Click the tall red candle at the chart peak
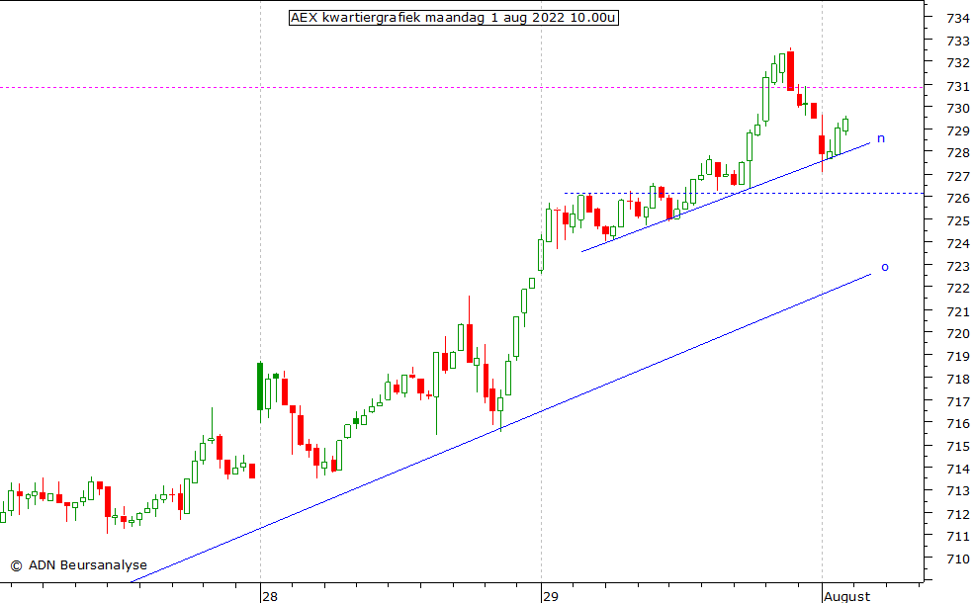974x603 pixels. pos(790,70)
